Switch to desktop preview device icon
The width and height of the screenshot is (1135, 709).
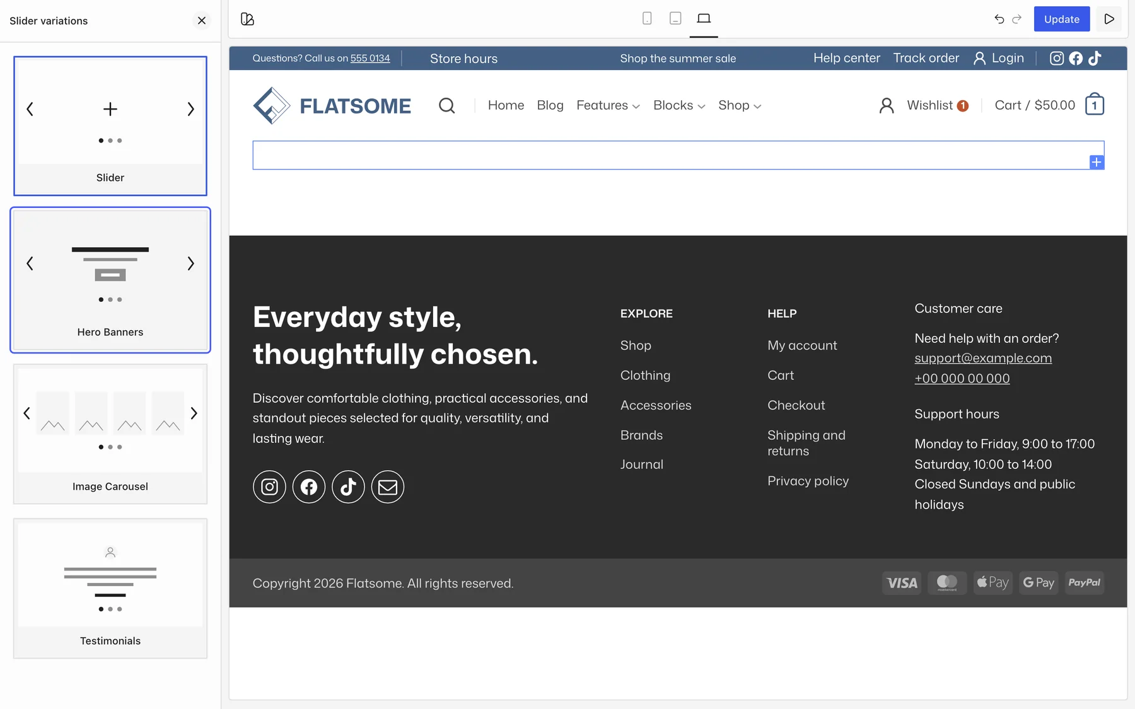pos(704,19)
